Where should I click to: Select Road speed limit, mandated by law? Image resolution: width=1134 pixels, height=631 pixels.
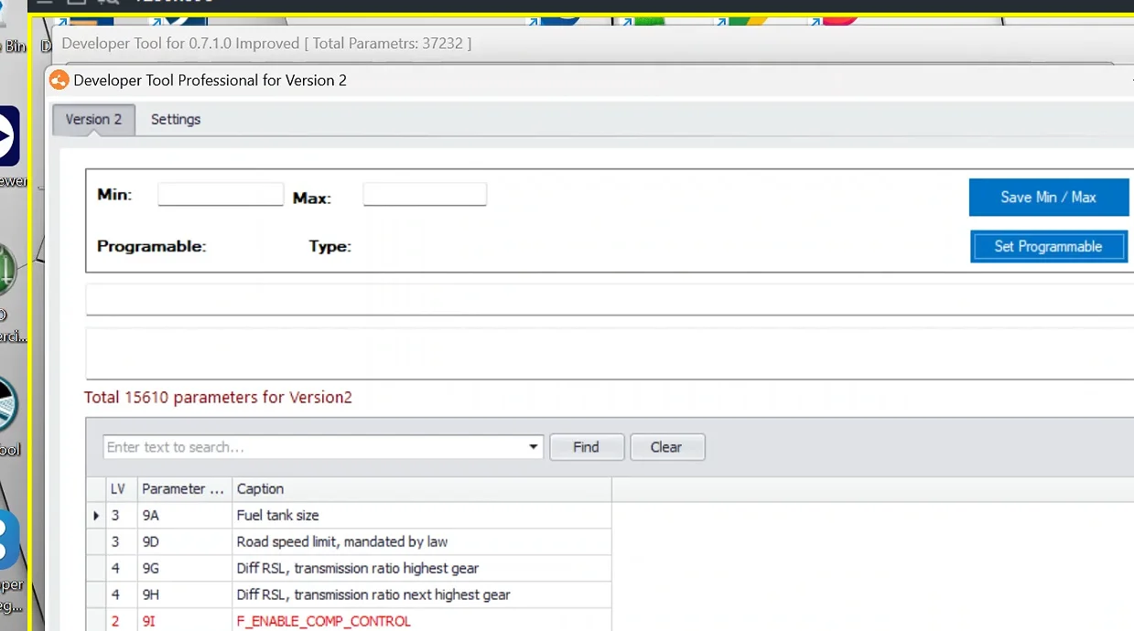(x=349, y=541)
